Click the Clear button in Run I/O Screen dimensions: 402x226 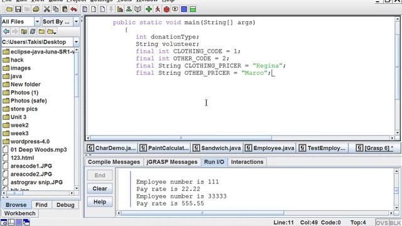[100, 188]
